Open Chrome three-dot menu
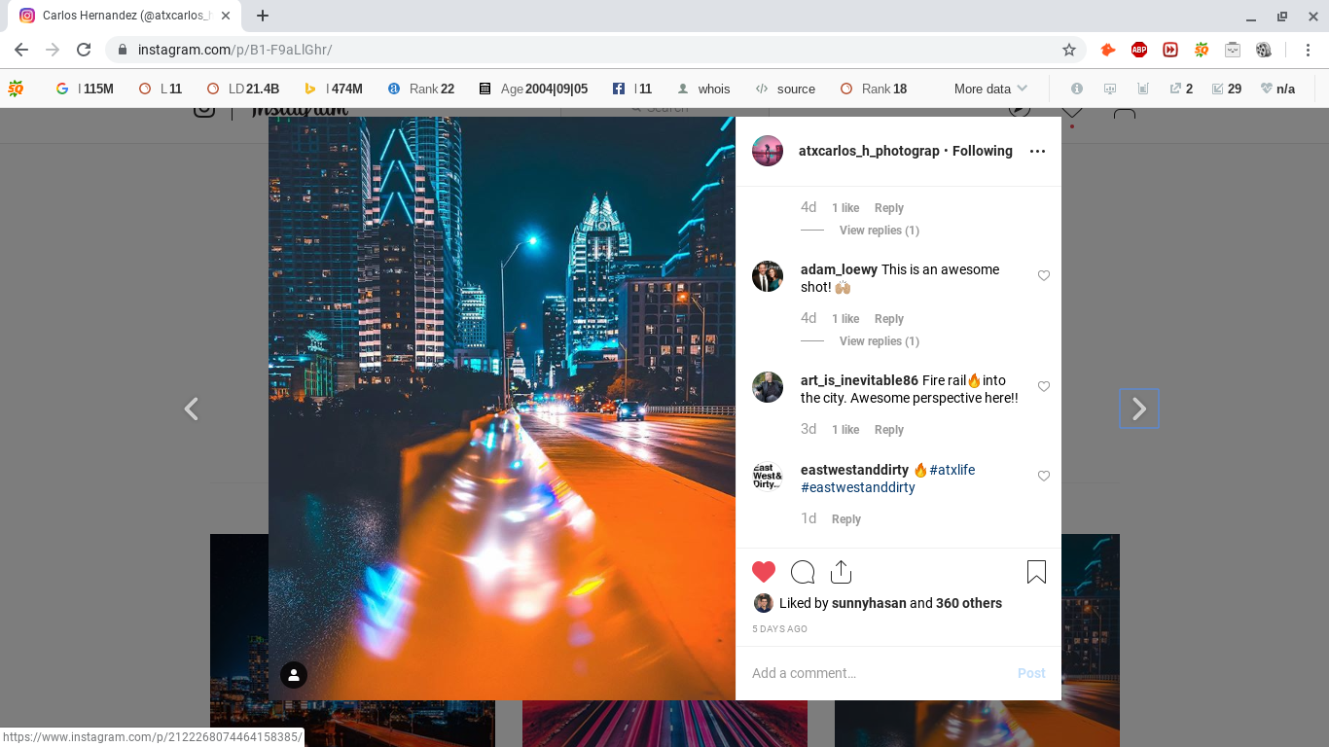The image size is (1329, 747). (x=1307, y=50)
